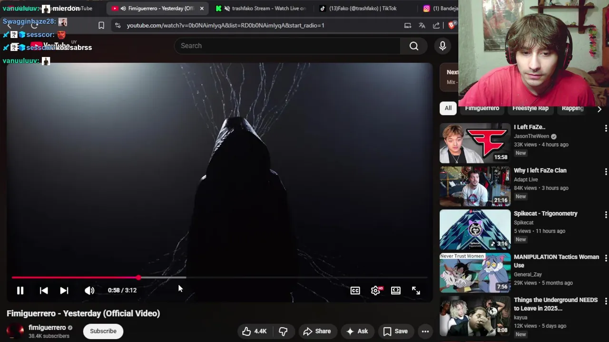Open site settings icon next to URL
The width and height of the screenshot is (609, 342).
click(x=118, y=25)
